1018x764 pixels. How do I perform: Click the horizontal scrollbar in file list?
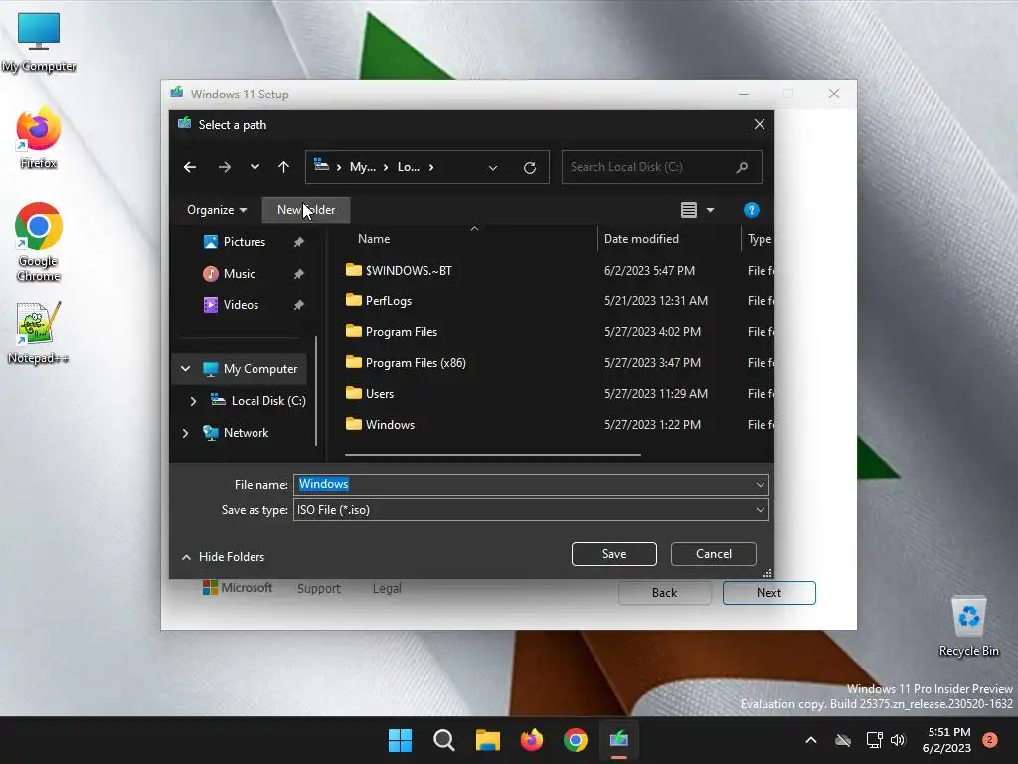[493, 455]
